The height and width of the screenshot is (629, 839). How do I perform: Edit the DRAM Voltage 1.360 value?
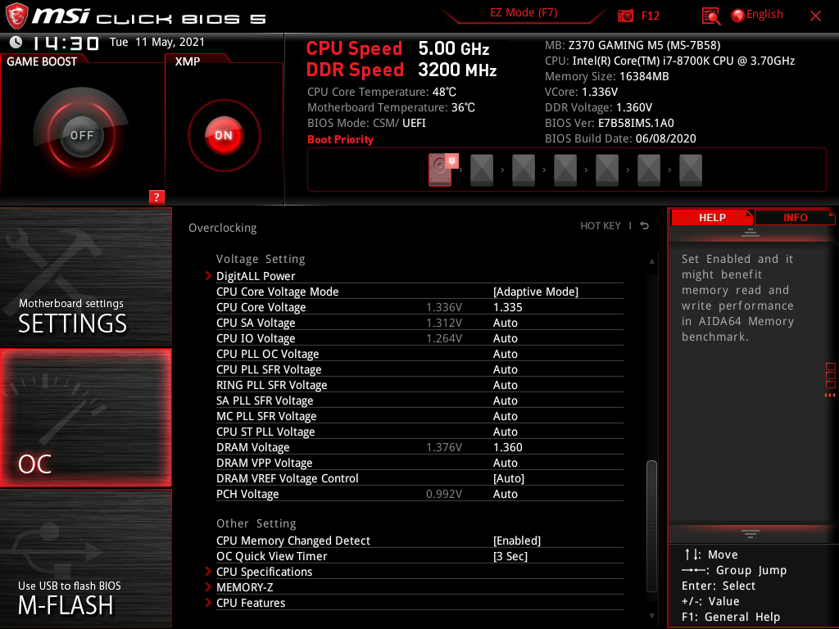click(x=507, y=447)
